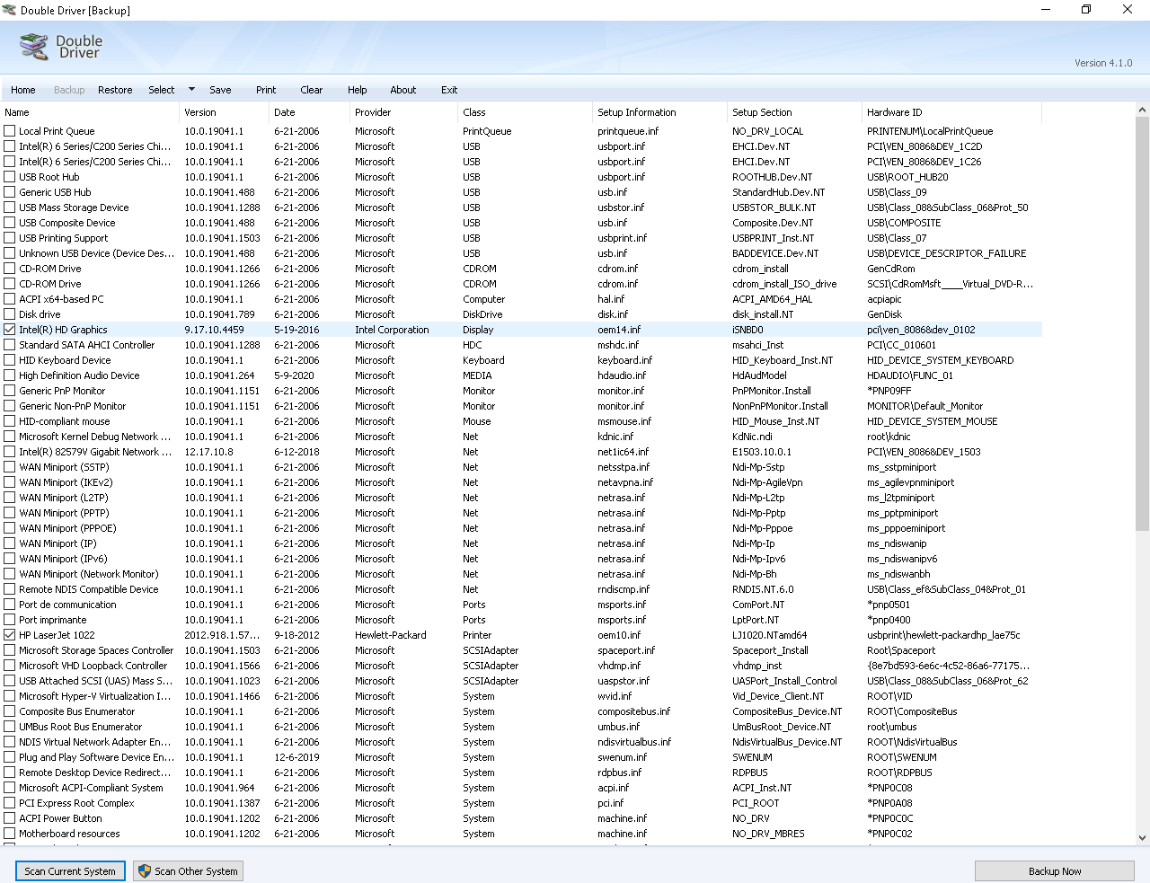Open the Restore menu item

[115, 90]
